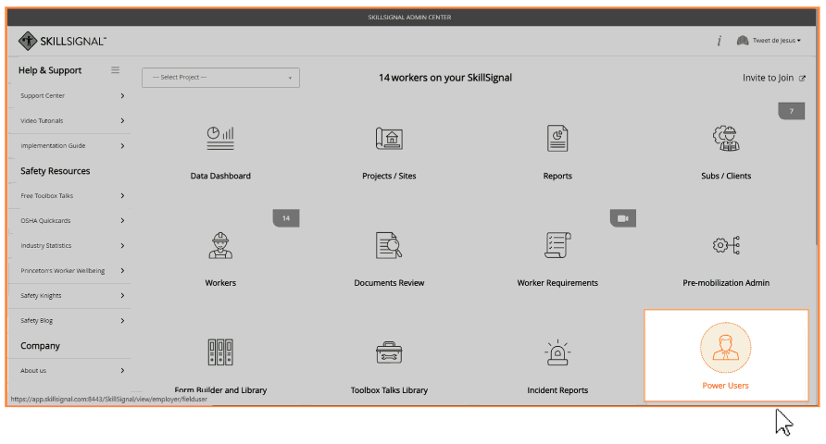
Task: Open the Subs / Clients icon
Action: 726,139
